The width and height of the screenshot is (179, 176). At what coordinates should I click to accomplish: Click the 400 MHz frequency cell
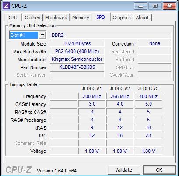pyautogui.click(x=148, y=96)
